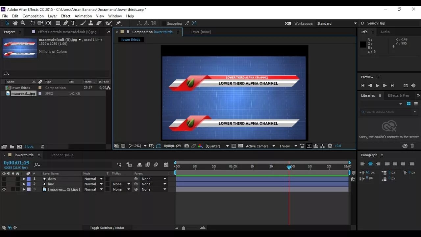Image resolution: width=421 pixels, height=237 pixels.
Task: Delete selected project item with trash icon
Action: pos(43,146)
